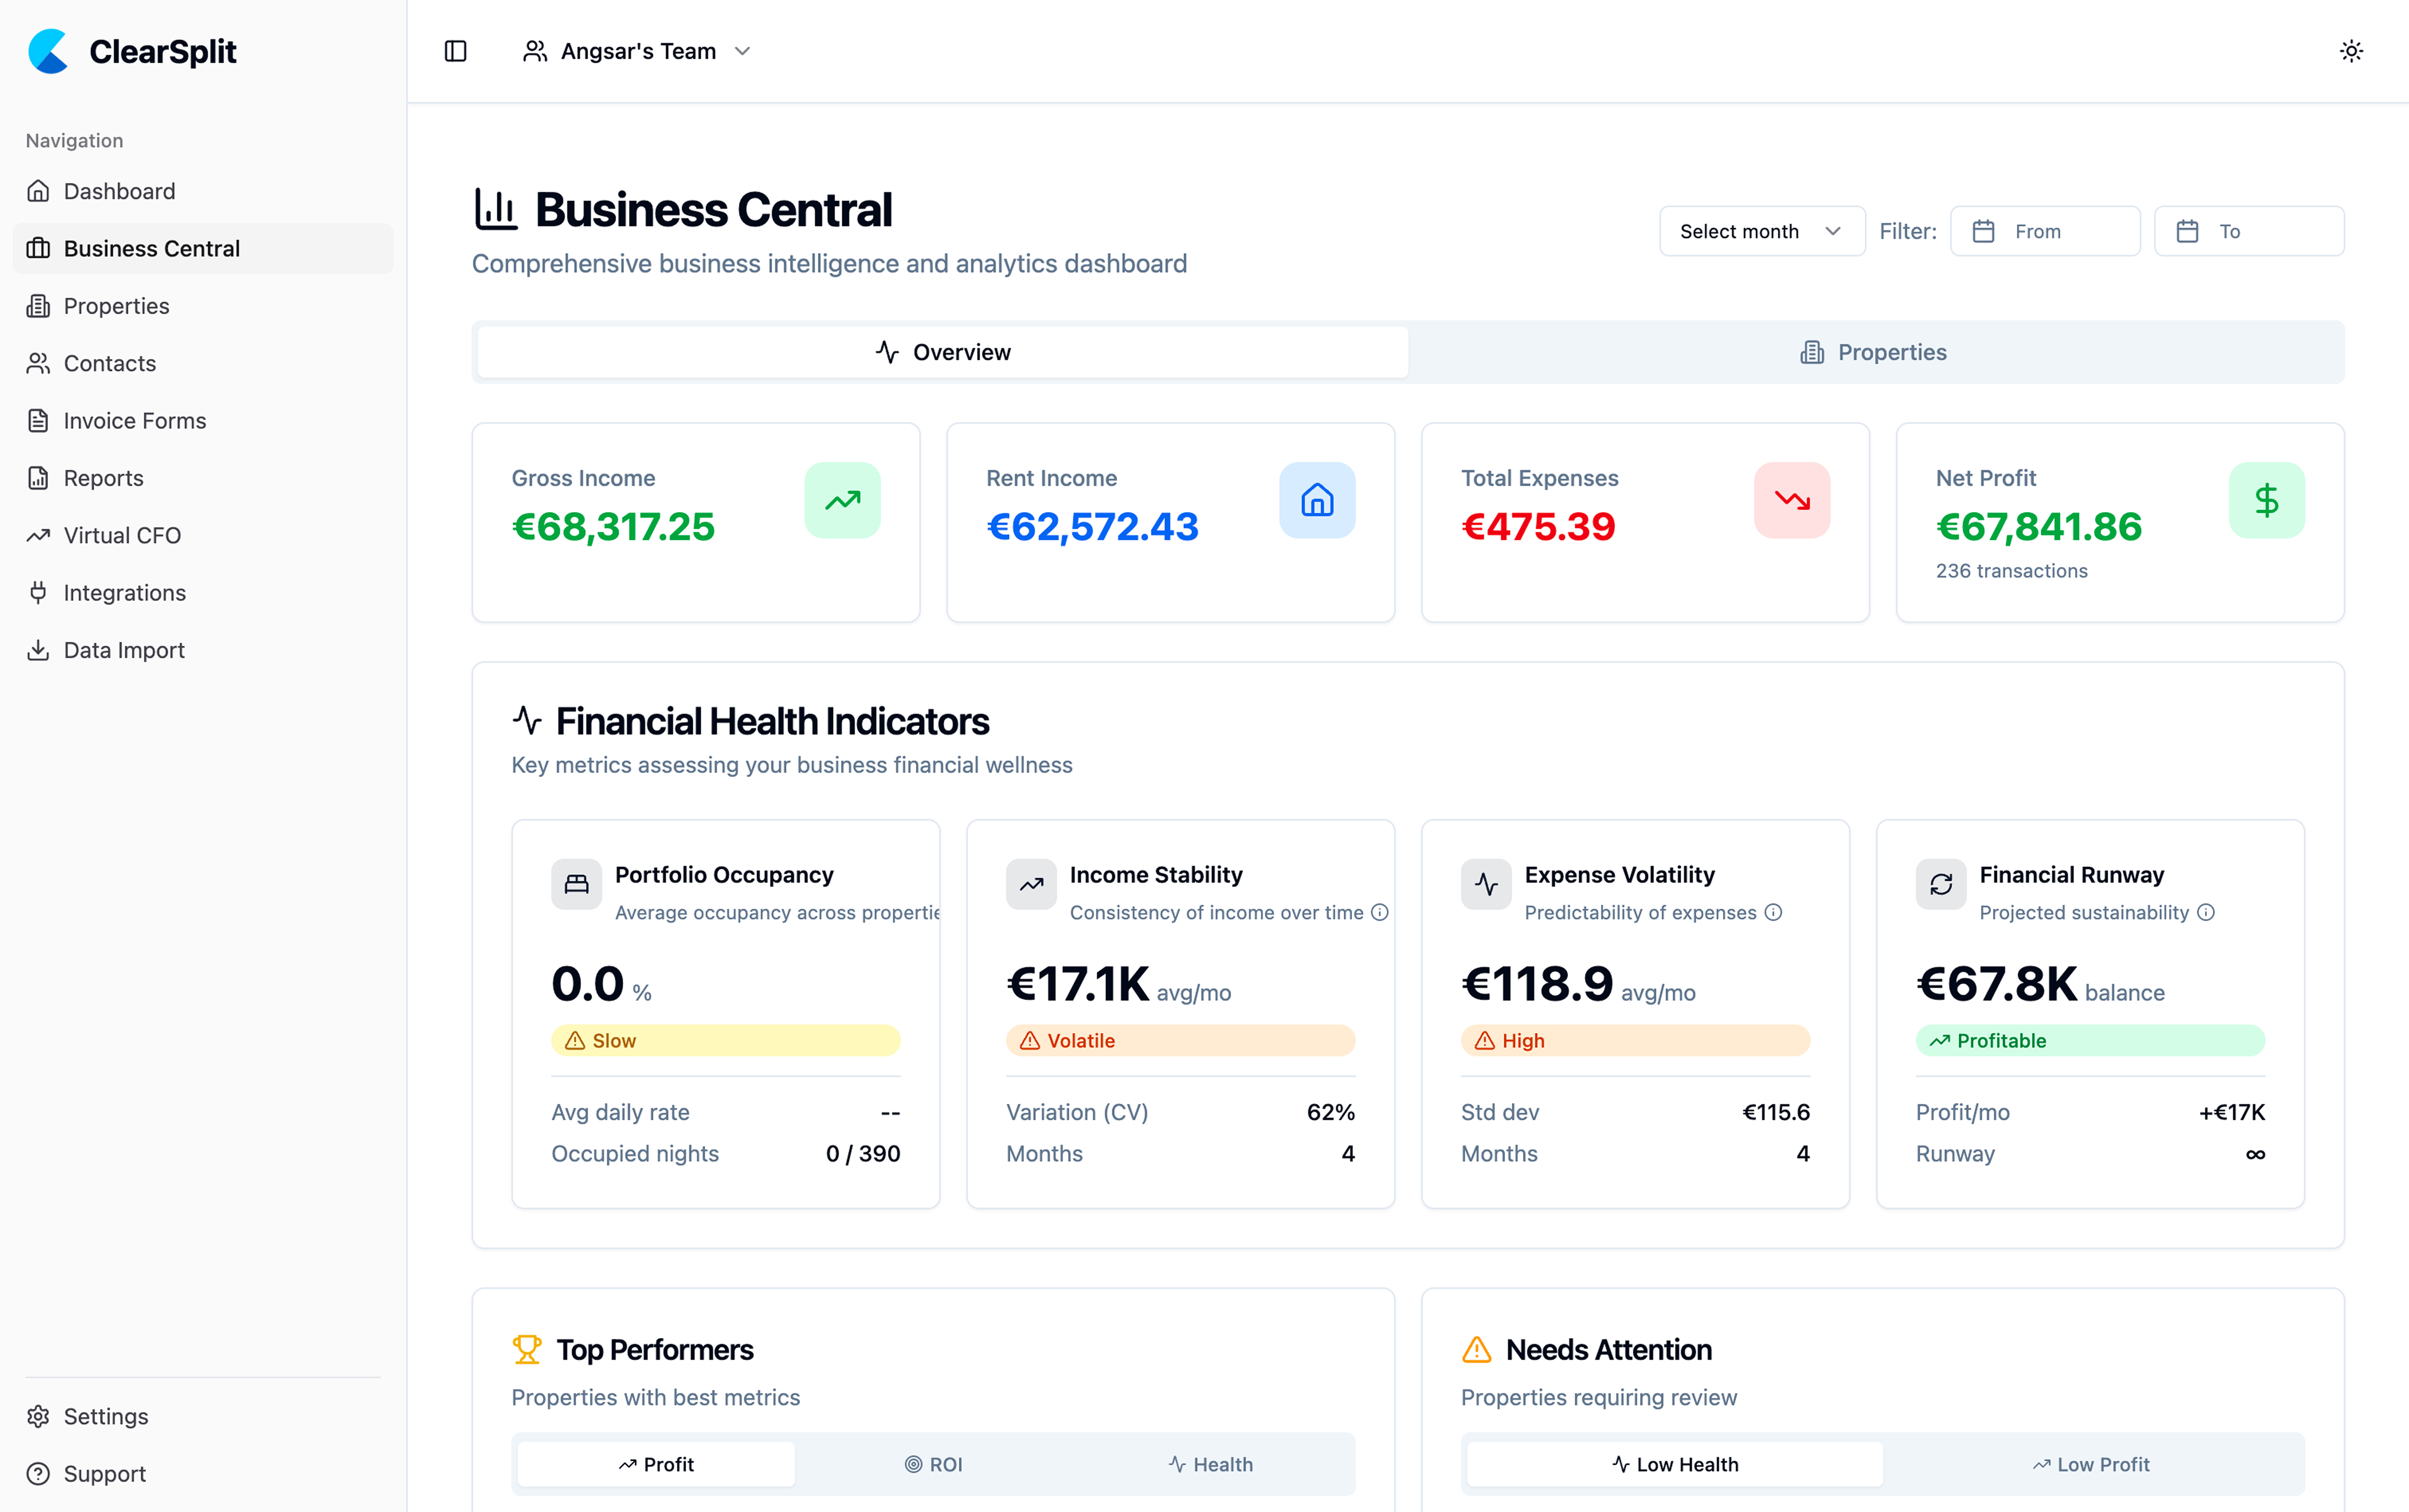Go to Data Import page
The width and height of the screenshot is (2409, 1512).
point(124,650)
